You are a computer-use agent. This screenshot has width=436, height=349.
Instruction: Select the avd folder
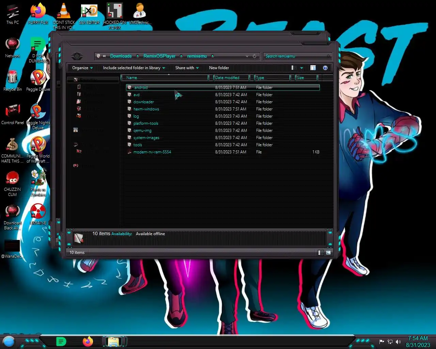[x=223, y=95]
